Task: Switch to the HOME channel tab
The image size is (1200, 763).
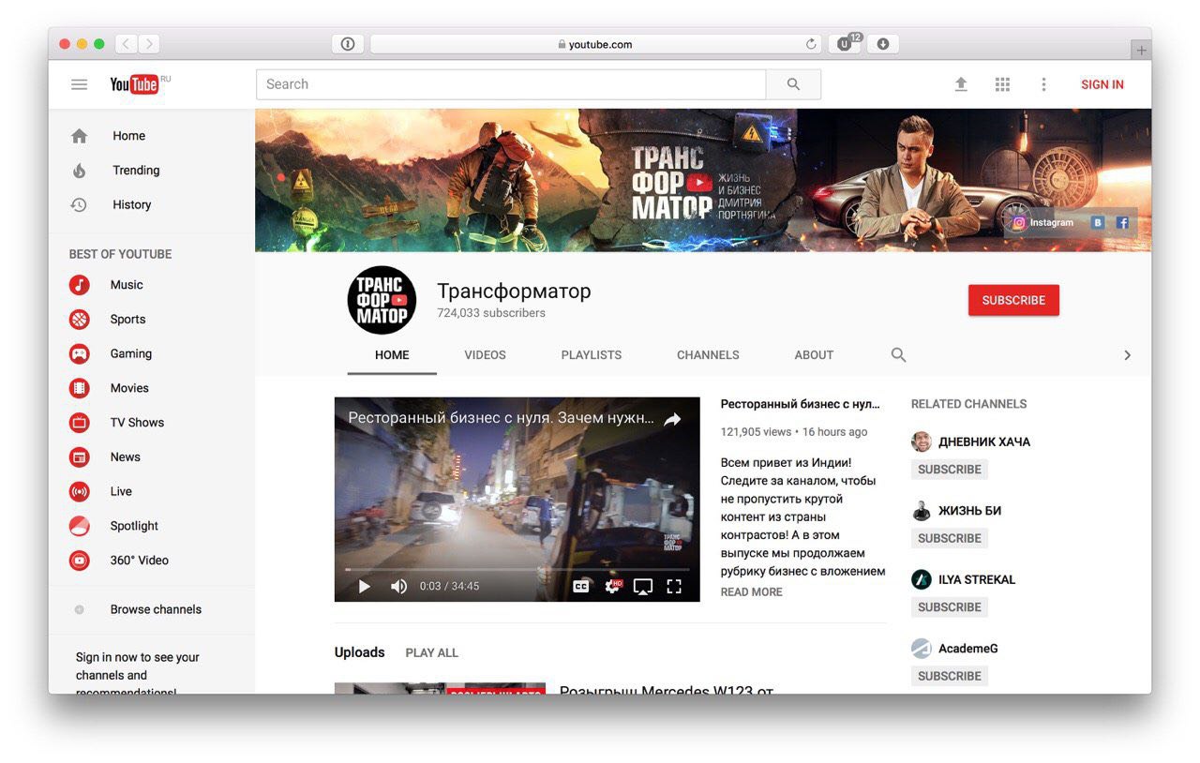Action: pyautogui.click(x=392, y=355)
